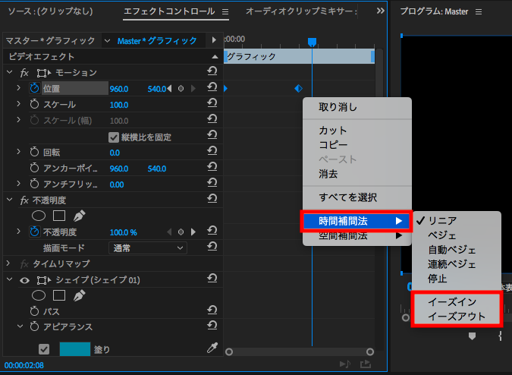Toggle 回転 animation stopwatch
This screenshot has height=375, width=512.
point(34,152)
